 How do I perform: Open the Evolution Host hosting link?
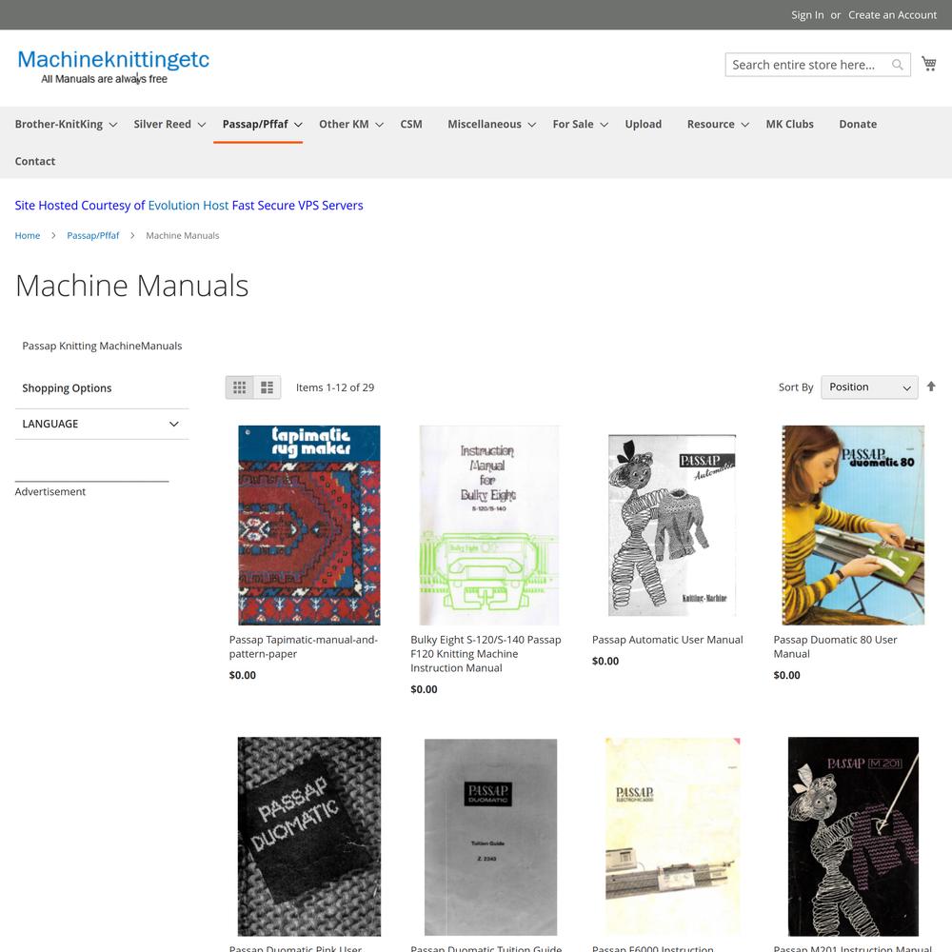(x=188, y=206)
